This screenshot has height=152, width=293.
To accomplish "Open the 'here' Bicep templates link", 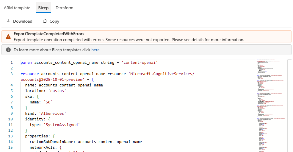I will [95, 50].
